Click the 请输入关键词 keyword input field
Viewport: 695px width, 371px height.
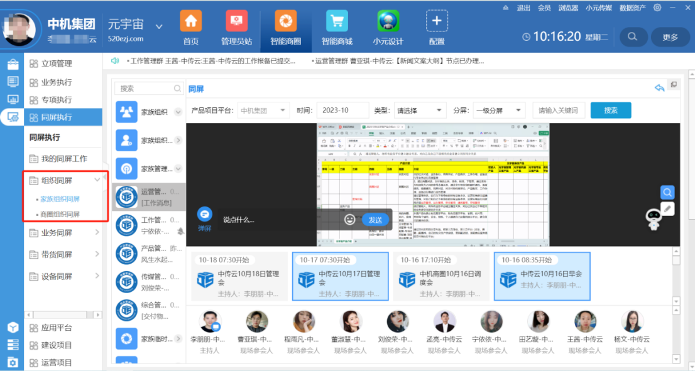[559, 110]
